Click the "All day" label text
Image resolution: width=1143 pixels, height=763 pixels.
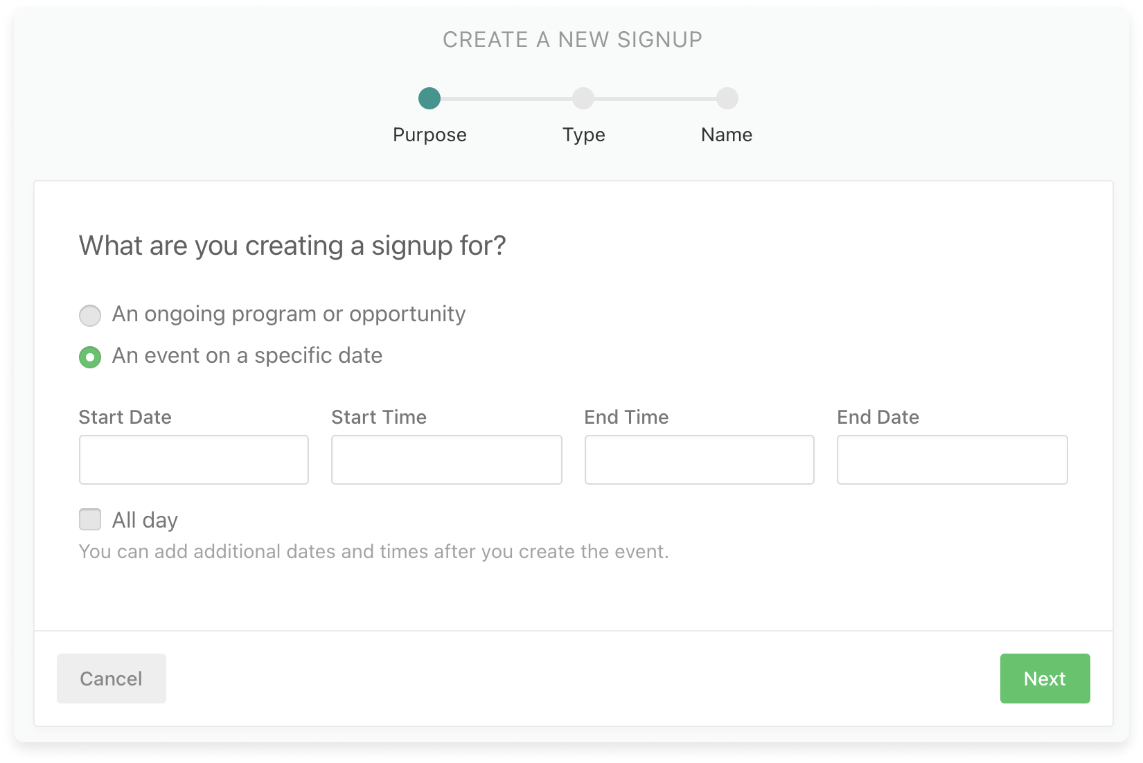point(145,520)
